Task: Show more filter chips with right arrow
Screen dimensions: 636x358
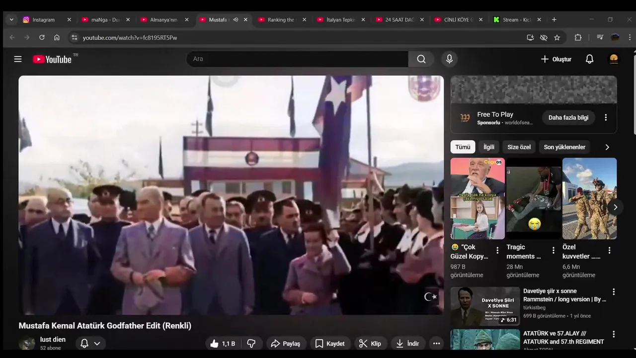Action: pos(607,147)
